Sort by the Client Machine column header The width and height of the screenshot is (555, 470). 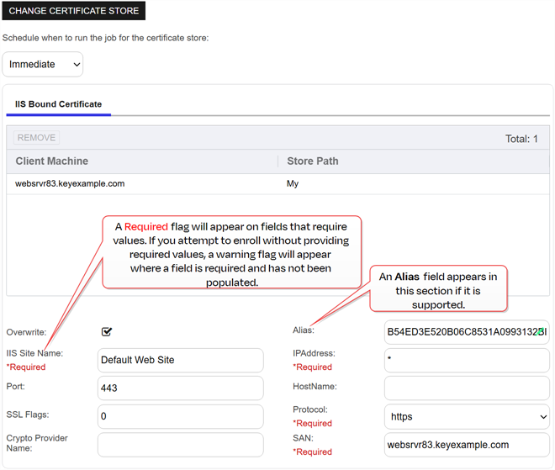(x=52, y=161)
